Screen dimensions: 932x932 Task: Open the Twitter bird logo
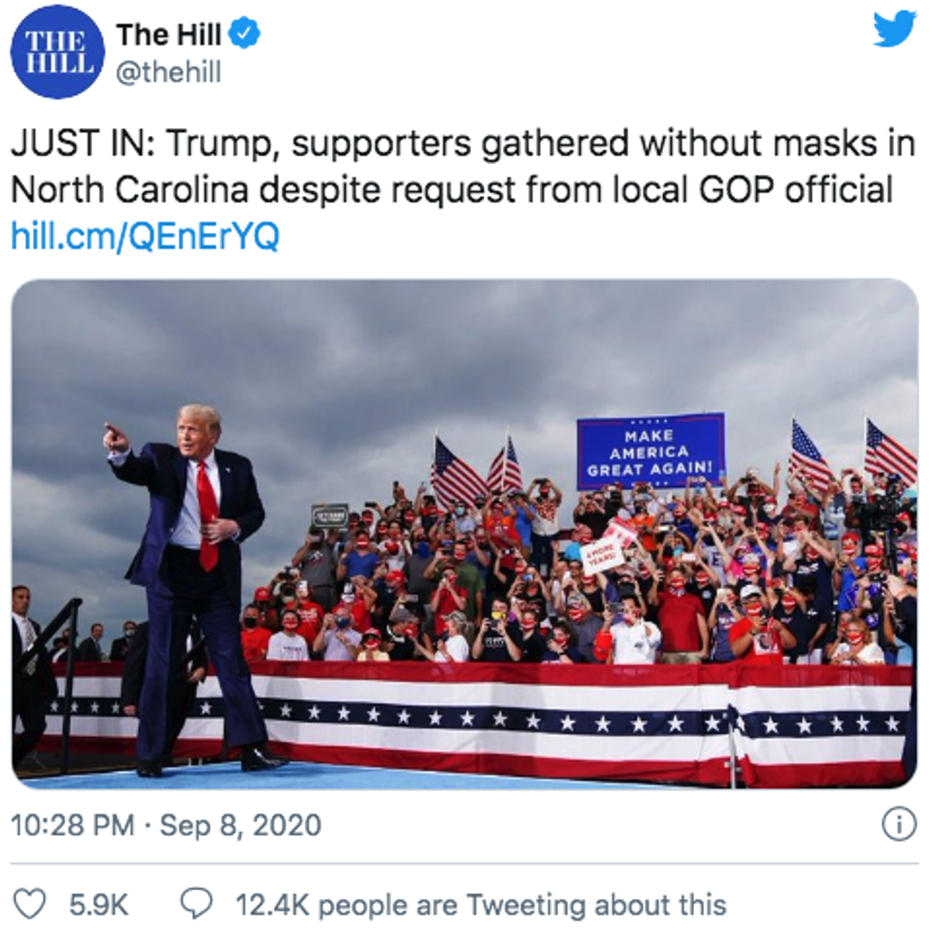(x=894, y=29)
